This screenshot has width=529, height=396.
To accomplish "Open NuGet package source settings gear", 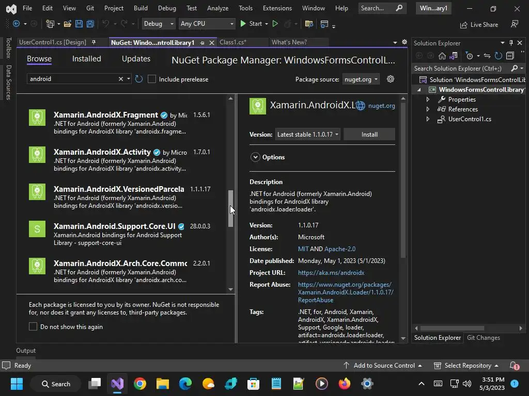I will click(391, 79).
